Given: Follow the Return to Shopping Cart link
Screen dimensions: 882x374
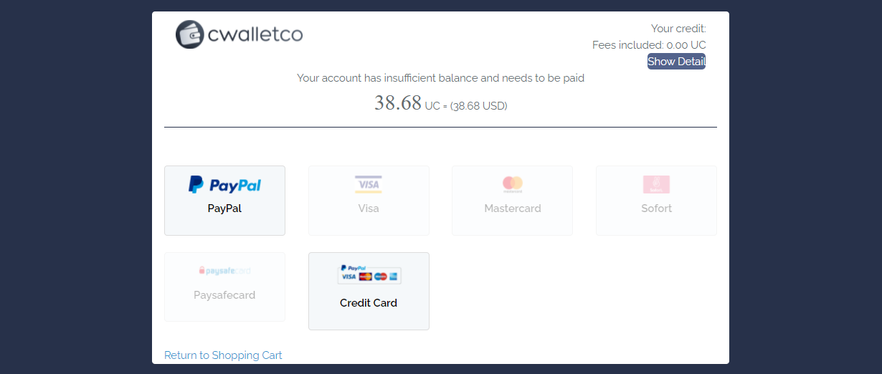Looking at the screenshot, I should [223, 355].
